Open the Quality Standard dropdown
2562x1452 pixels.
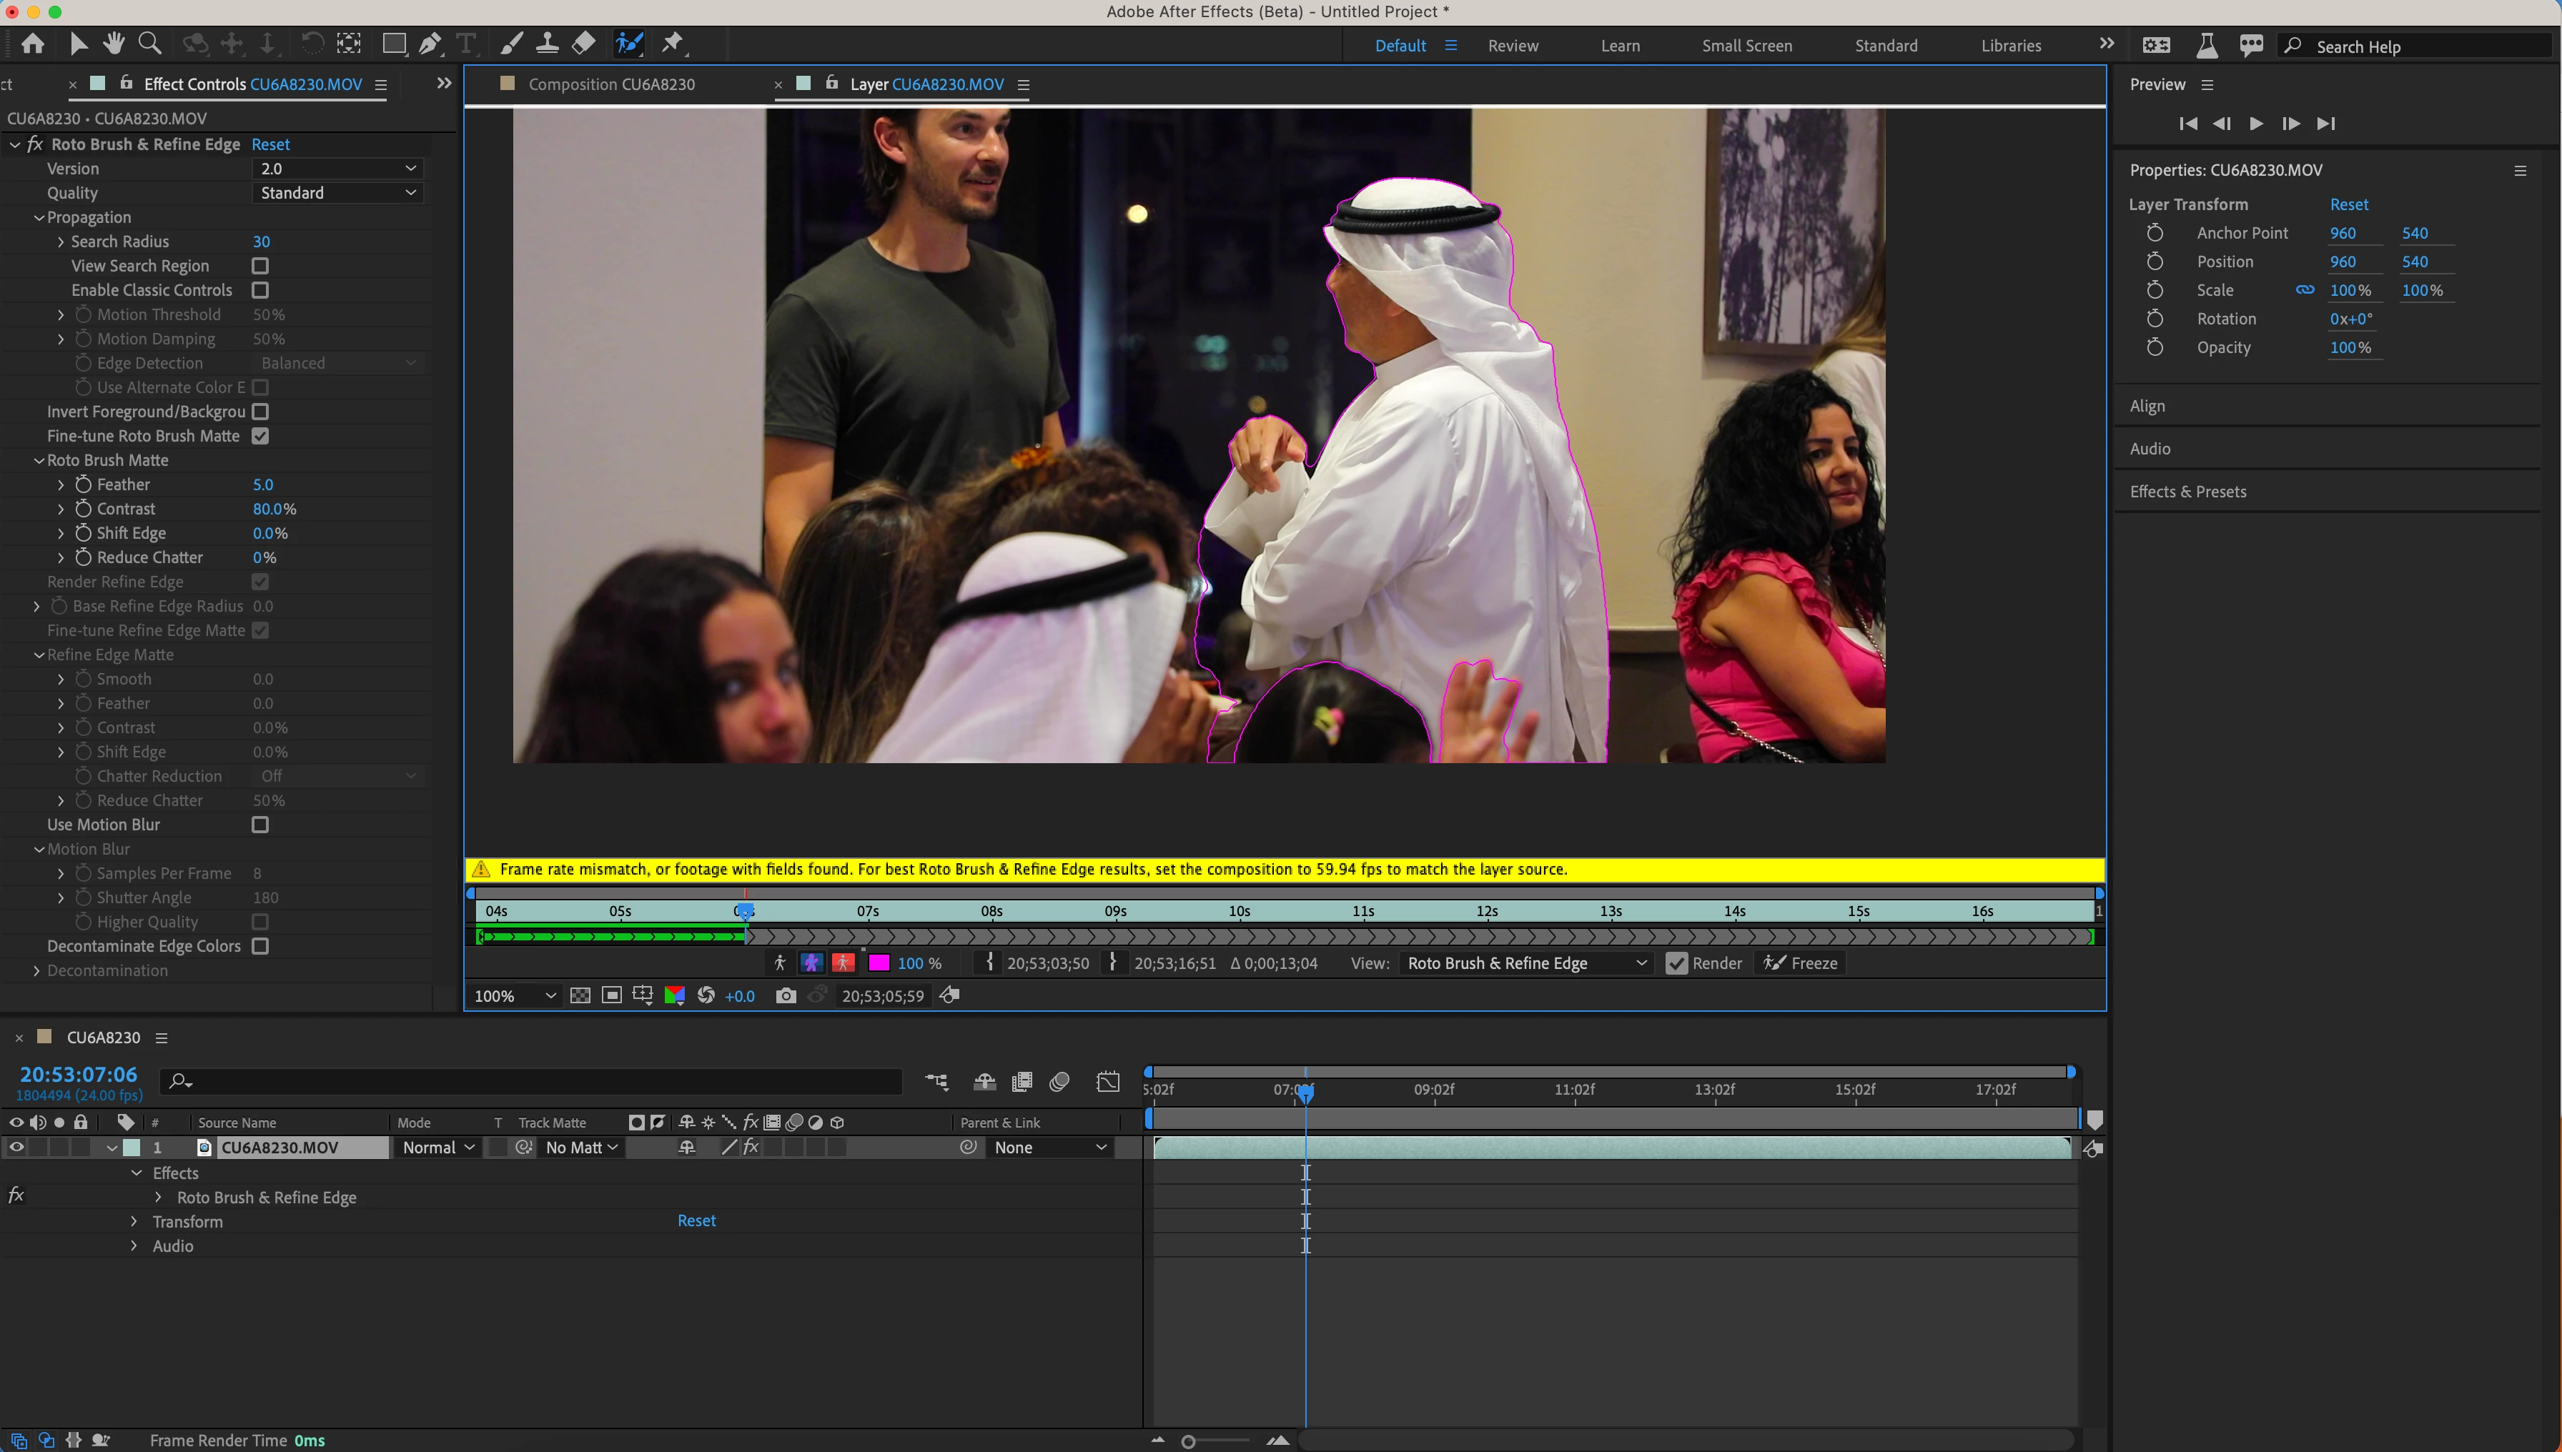click(337, 194)
